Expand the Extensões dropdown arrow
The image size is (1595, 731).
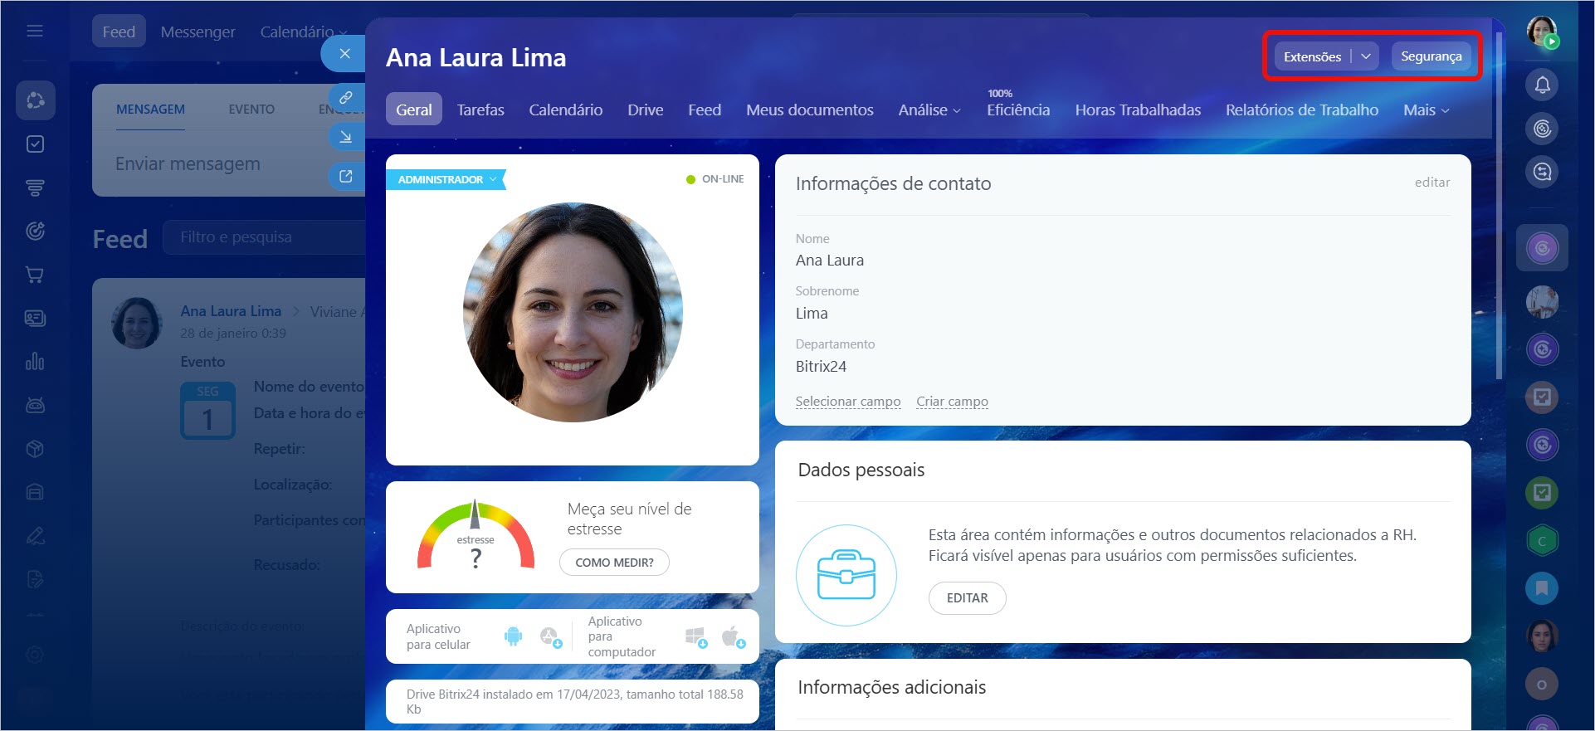click(x=1365, y=56)
